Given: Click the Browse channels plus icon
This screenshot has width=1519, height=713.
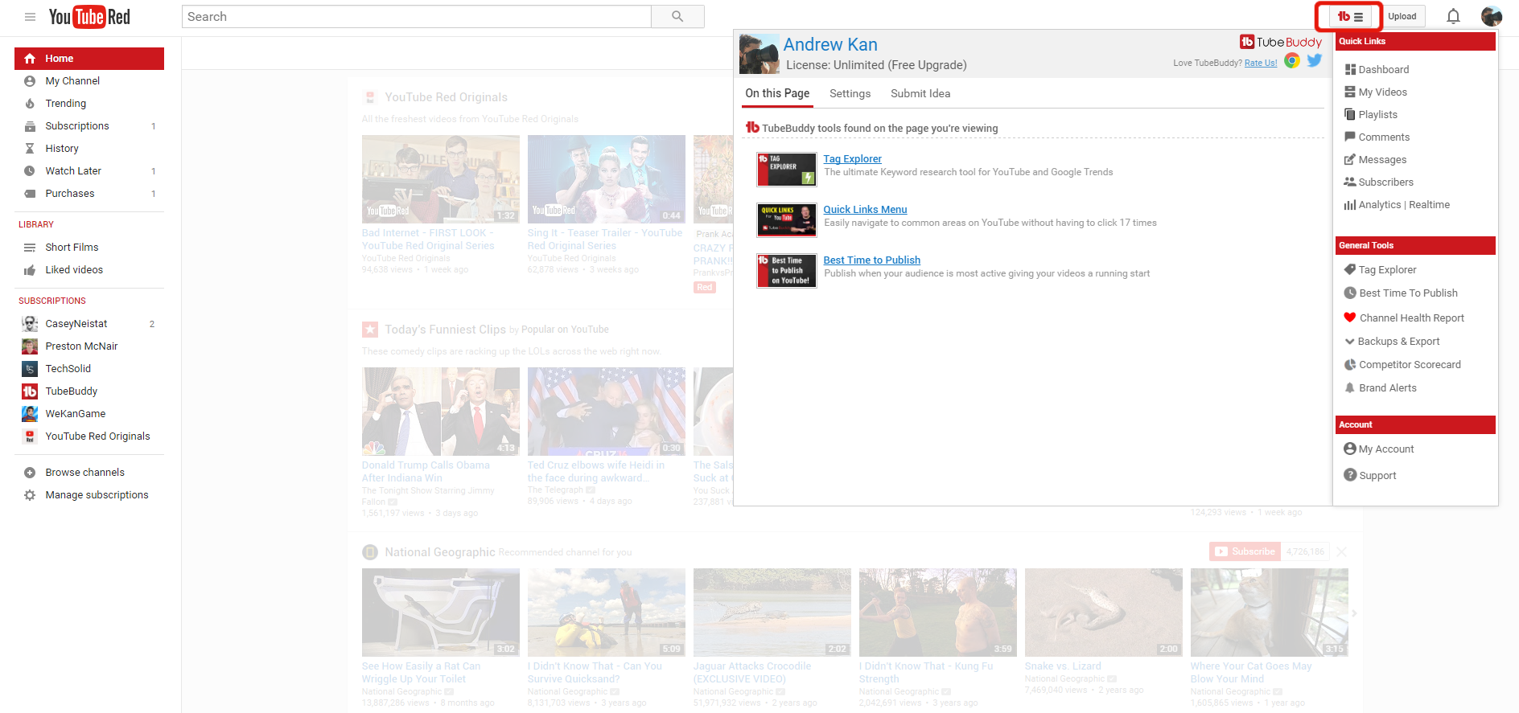Looking at the screenshot, I should (x=30, y=473).
